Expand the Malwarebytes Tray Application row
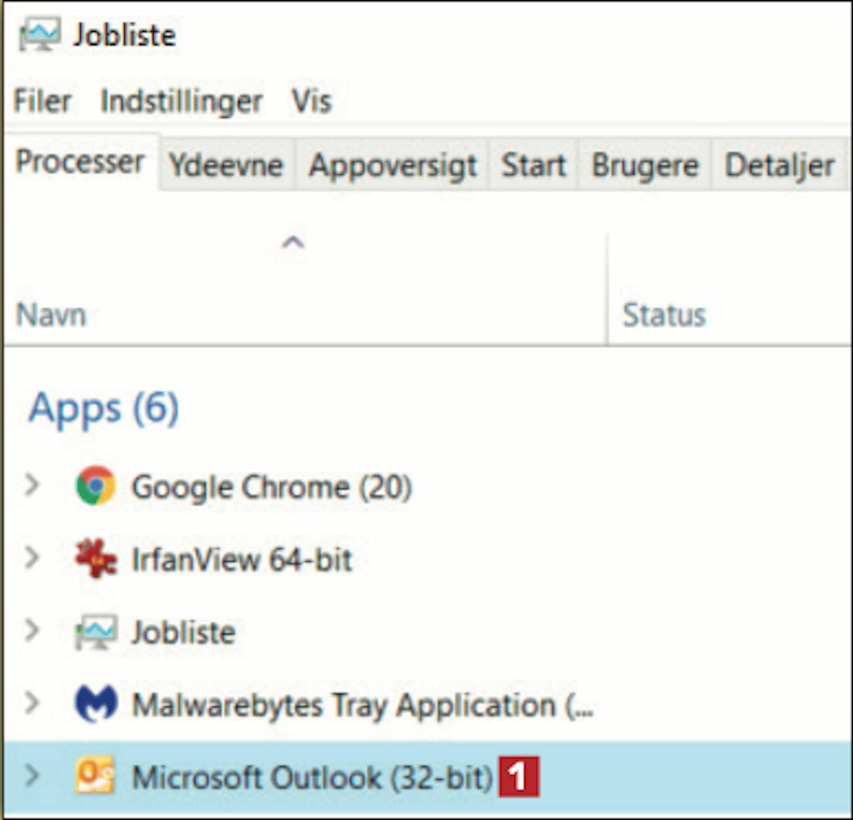 click(x=32, y=703)
